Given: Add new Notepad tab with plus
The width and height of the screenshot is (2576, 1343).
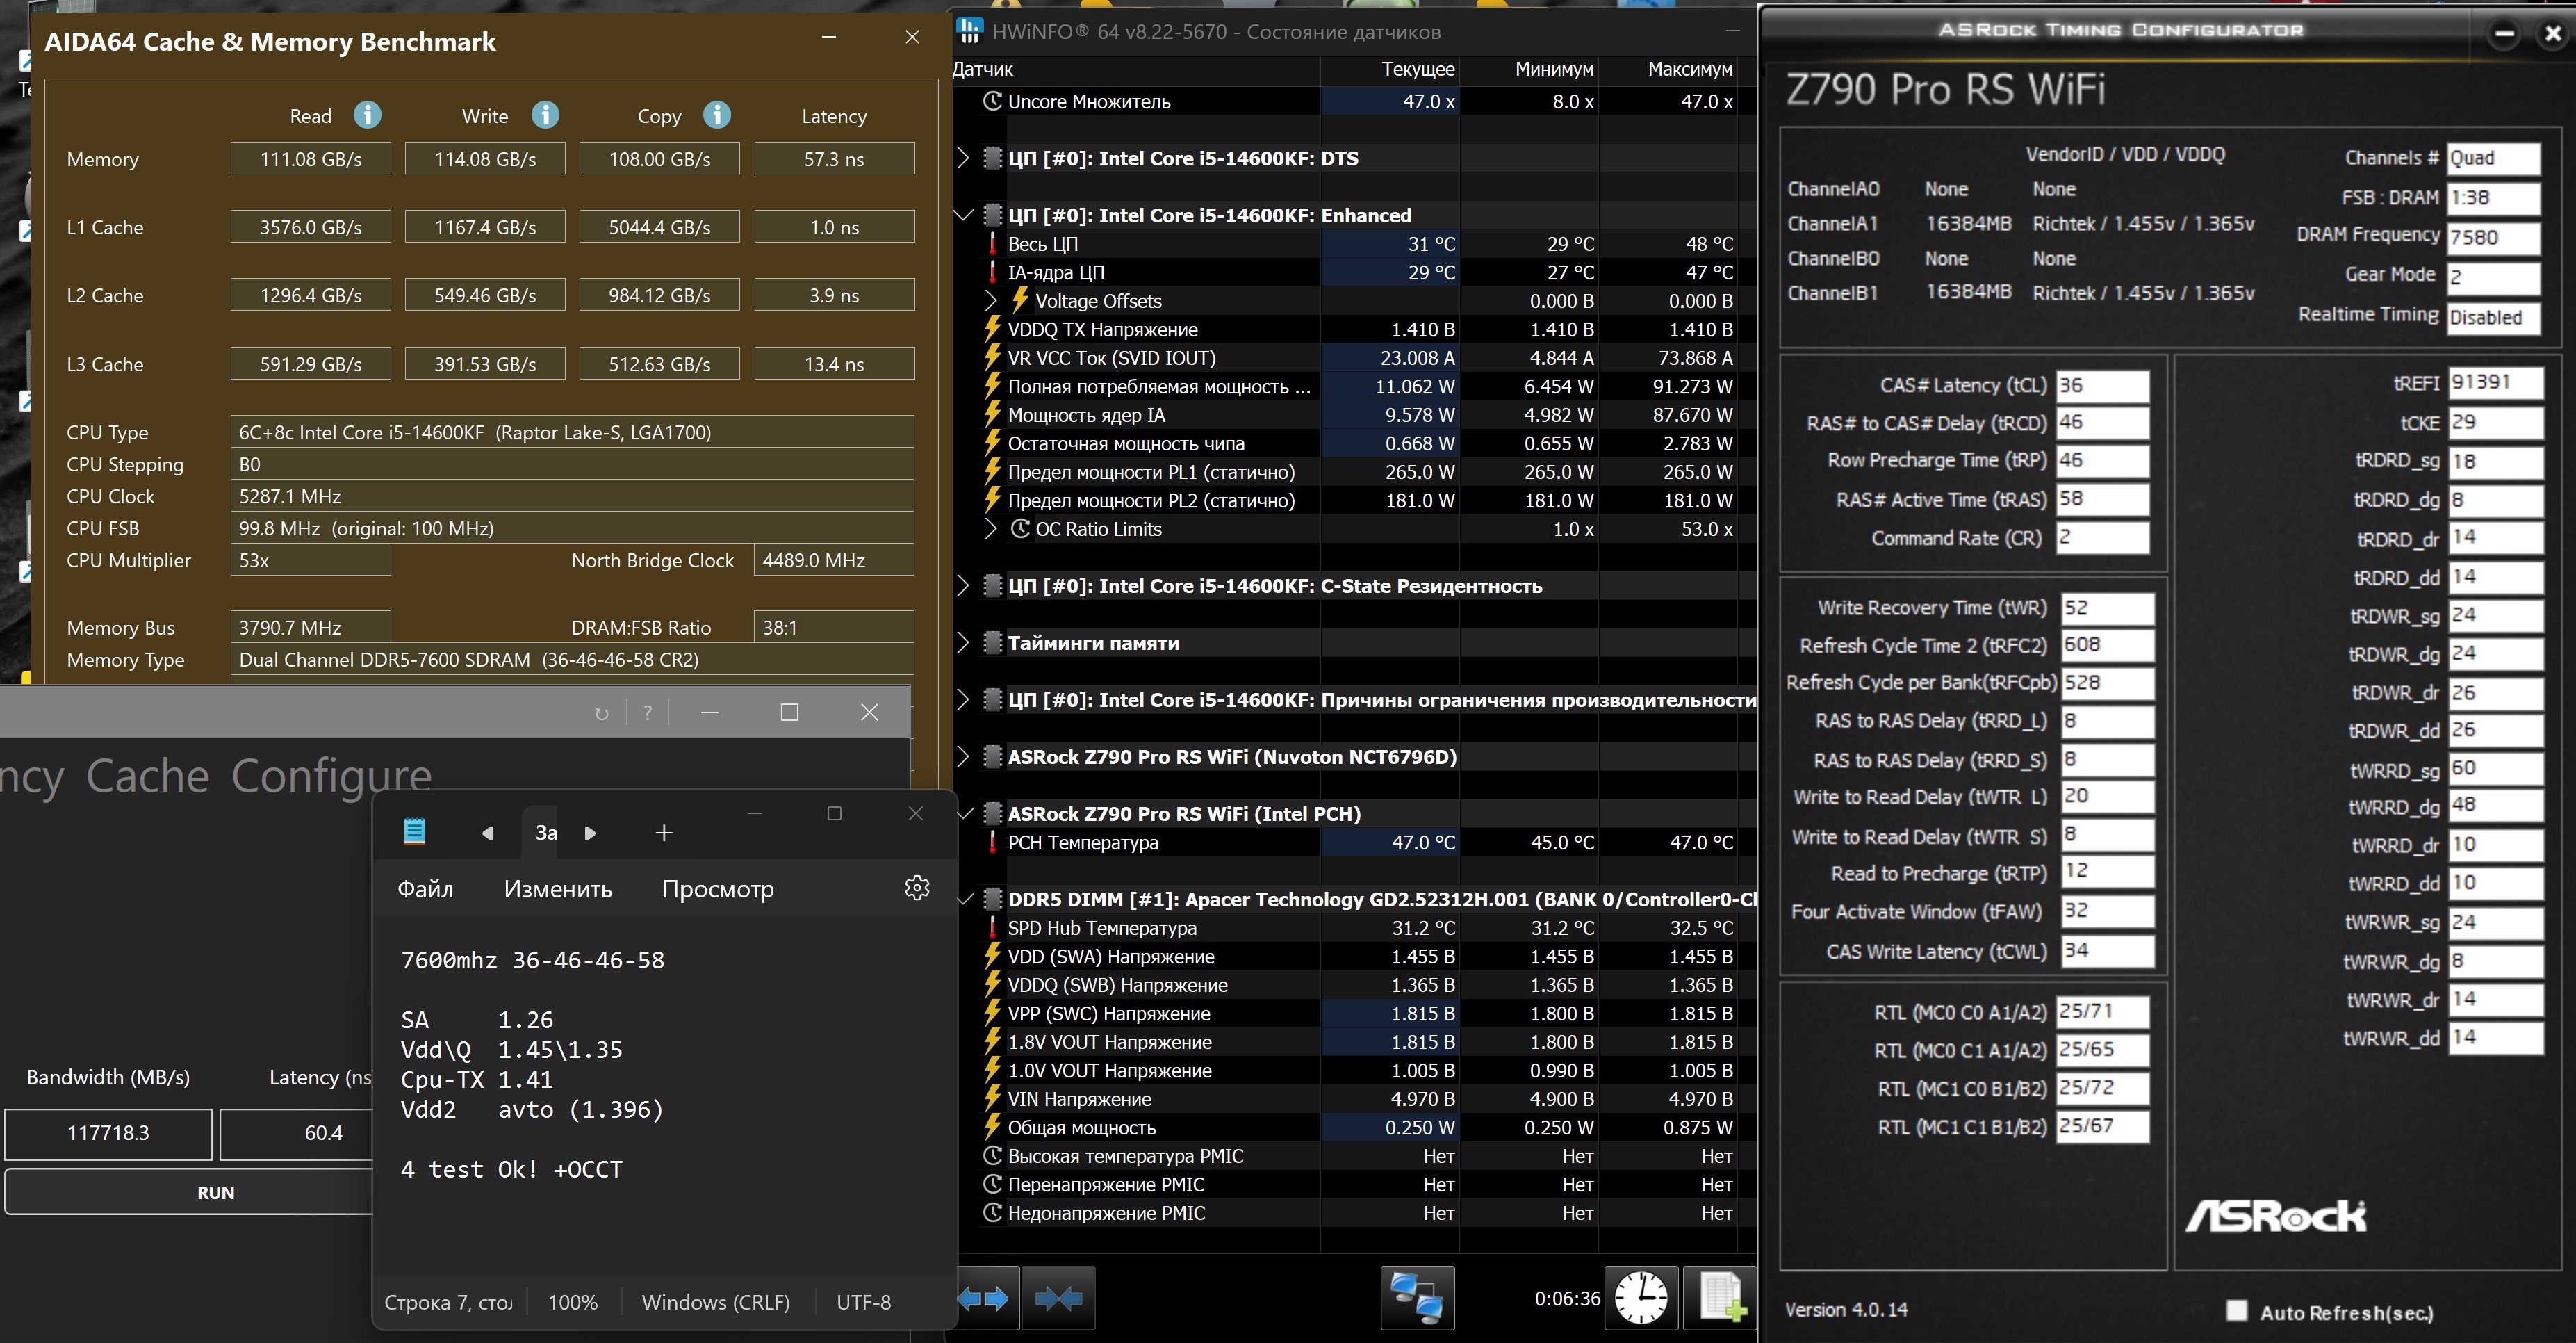Looking at the screenshot, I should point(663,833).
